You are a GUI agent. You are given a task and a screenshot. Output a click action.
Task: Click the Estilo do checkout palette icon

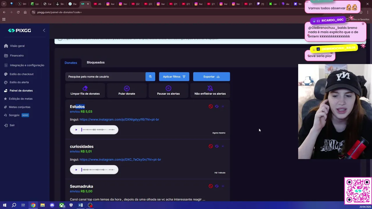pyautogui.click(x=6, y=74)
